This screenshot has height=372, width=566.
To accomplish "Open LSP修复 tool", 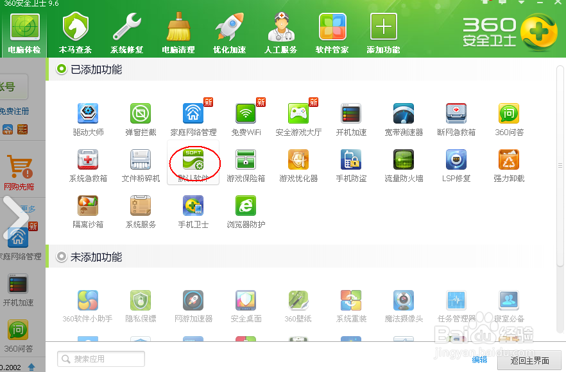I will (x=456, y=166).
